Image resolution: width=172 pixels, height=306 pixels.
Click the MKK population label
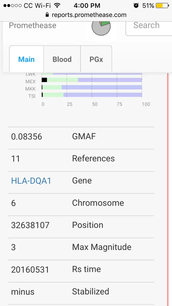[x=30, y=89]
